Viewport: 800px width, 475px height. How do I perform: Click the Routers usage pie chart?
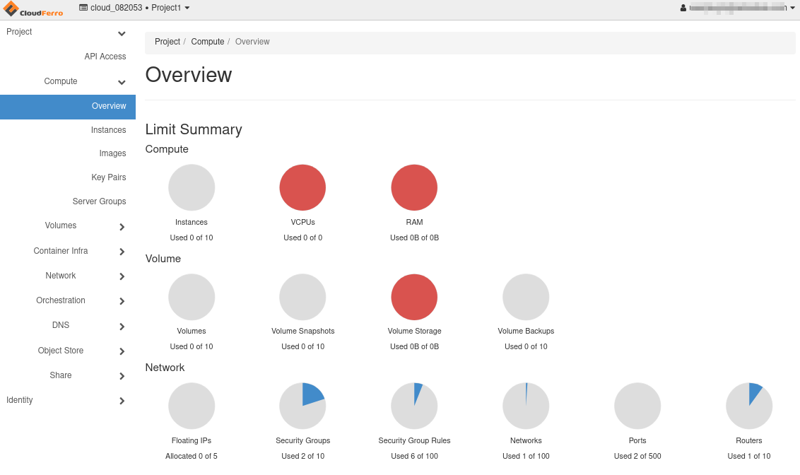tap(749, 406)
